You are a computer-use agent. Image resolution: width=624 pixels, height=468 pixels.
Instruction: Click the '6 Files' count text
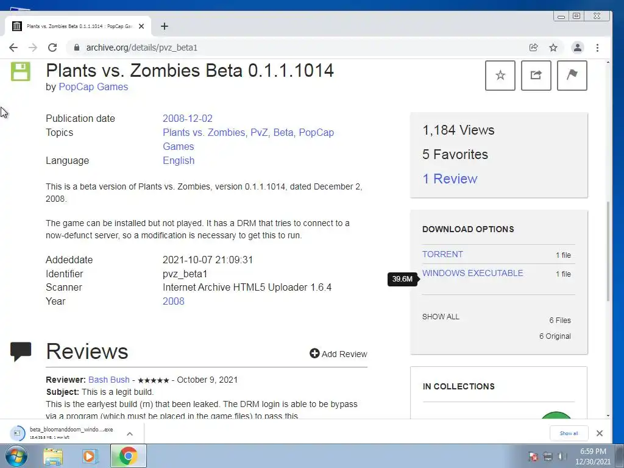pyautogui.click(x=560, y=321)
